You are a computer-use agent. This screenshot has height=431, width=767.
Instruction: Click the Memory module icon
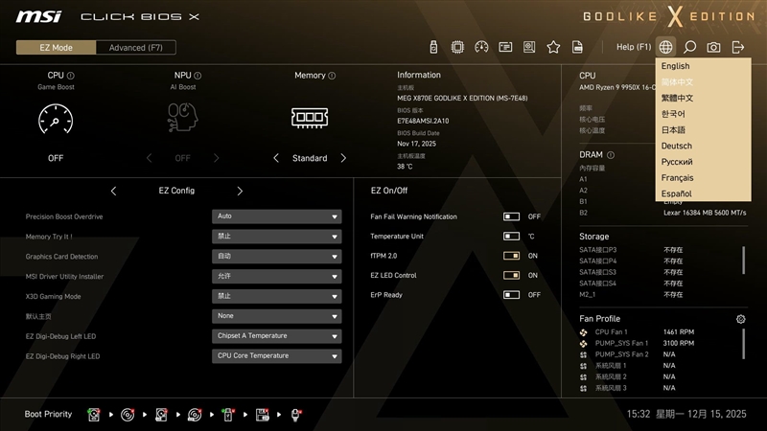(310, 117)
